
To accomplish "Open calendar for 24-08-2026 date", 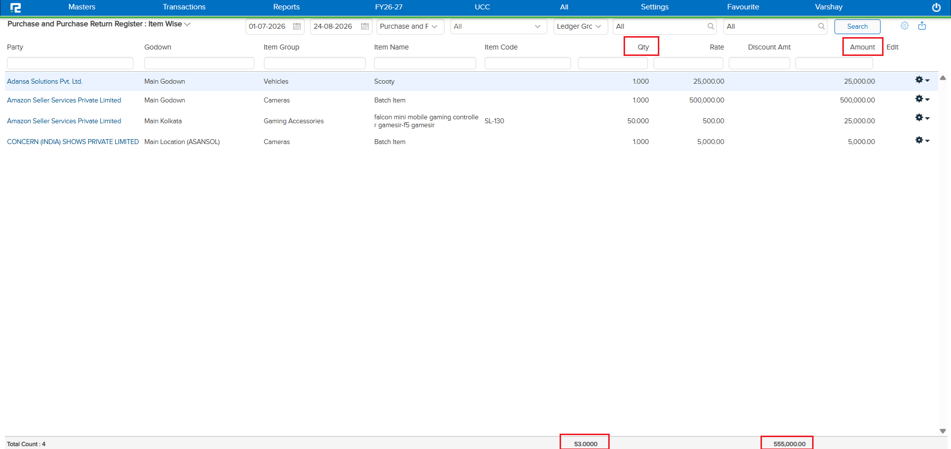I will [365, 26].
